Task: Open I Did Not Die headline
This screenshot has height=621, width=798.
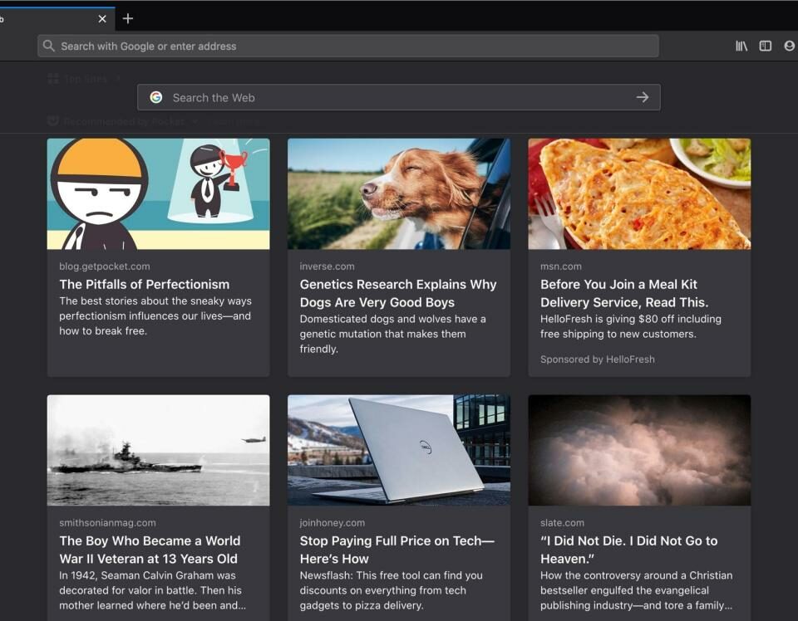Action: 629,550
